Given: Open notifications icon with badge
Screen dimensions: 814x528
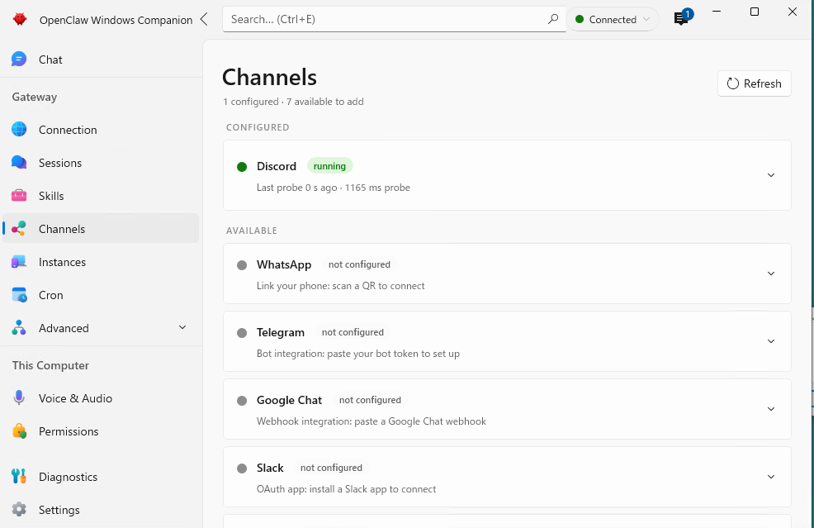Looking at the screenshot, I should pos(682,18).
